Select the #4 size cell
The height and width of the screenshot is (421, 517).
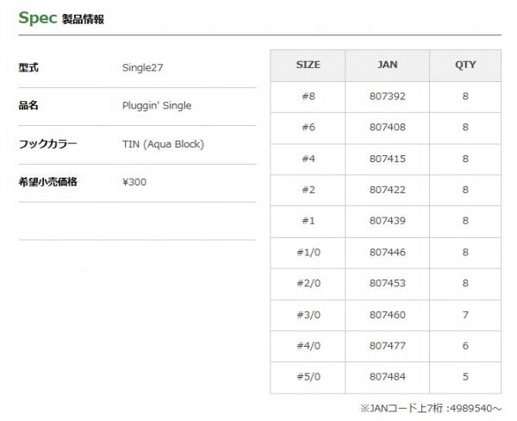(308, 159)
